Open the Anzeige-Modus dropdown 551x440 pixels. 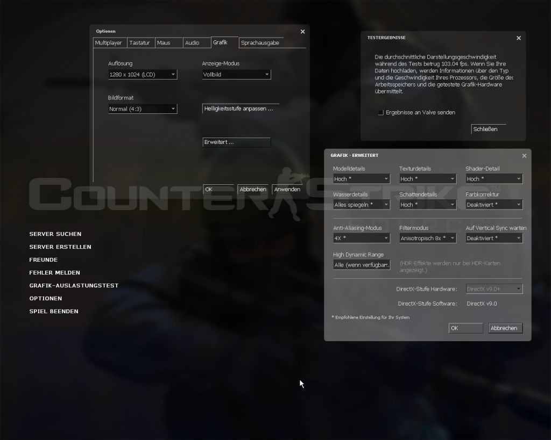[236, 74]
